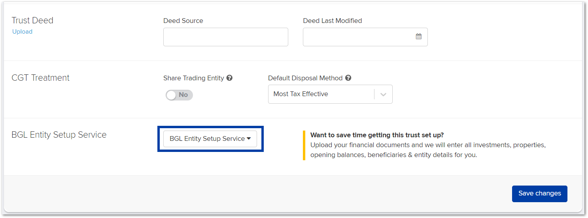Screen dimensions: 588x218
Task: Open the BGL Entity Setup Service dropdown button
Action: pos(210,139)
